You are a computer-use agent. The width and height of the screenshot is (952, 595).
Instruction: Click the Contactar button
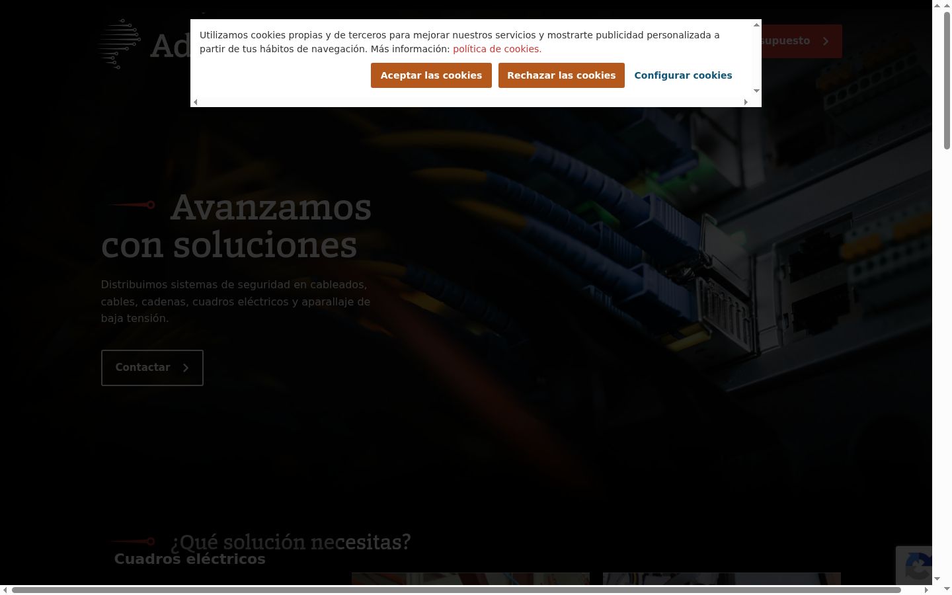tap(152, 368)
